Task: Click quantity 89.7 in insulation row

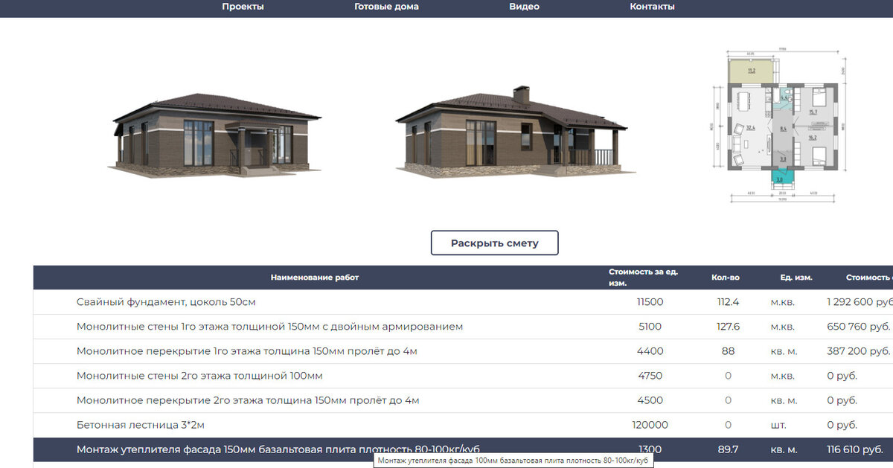Action: point(727,449)
